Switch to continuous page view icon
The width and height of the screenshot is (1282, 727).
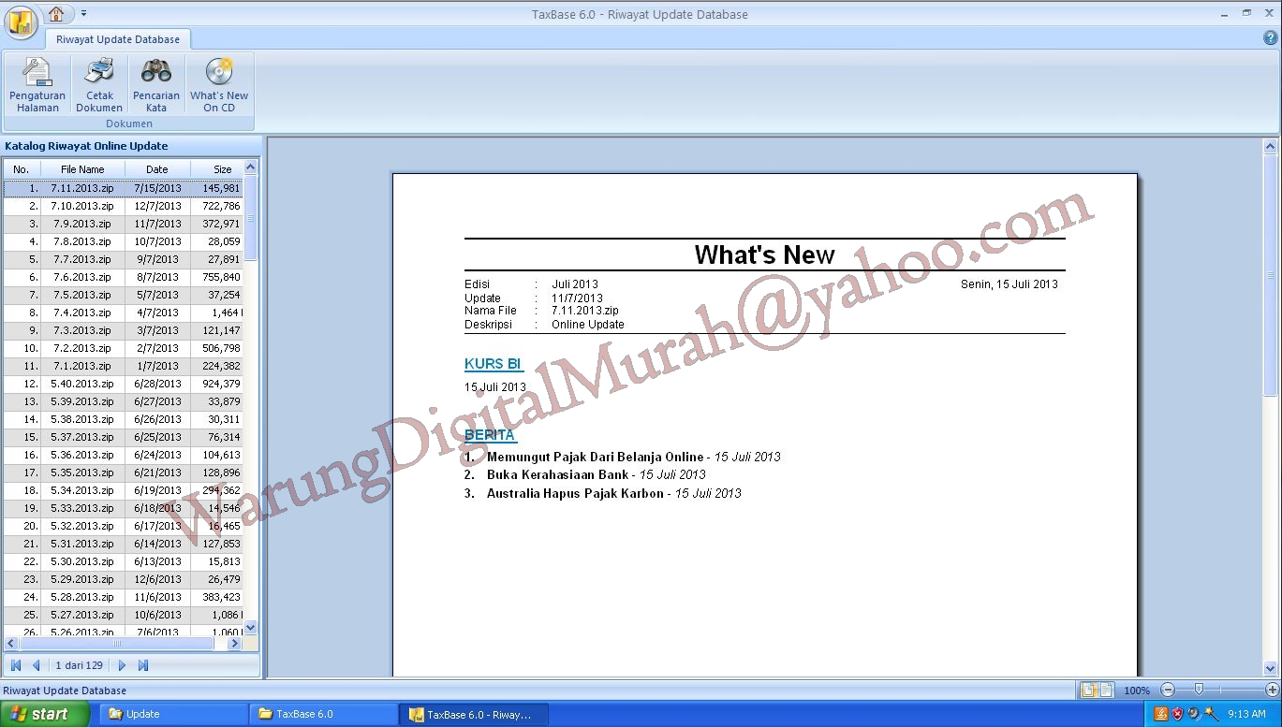click(1106, 690)
